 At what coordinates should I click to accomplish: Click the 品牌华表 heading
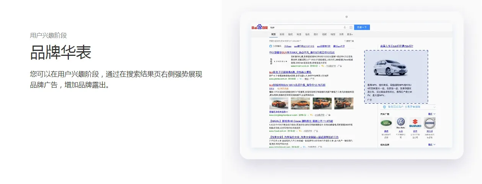click(60, 53)
